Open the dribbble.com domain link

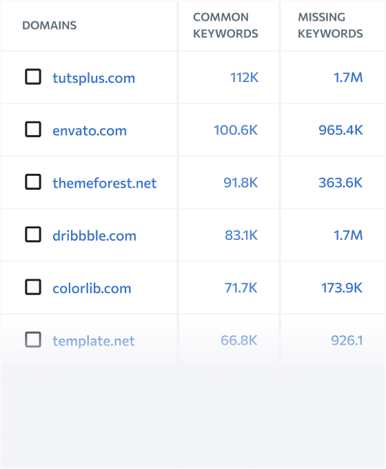pyautogui.click(x=94, y=235)
